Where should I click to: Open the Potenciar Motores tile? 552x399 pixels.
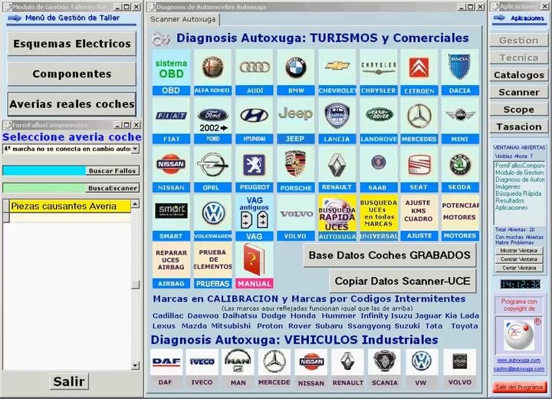click(460, 213)
